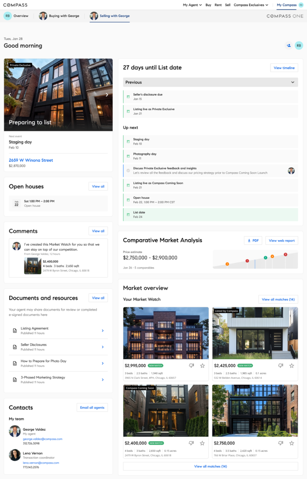This screenshot has height=479, width=307.
Task: Open the 2659 W Winona Street link
Action: [31, 160]
